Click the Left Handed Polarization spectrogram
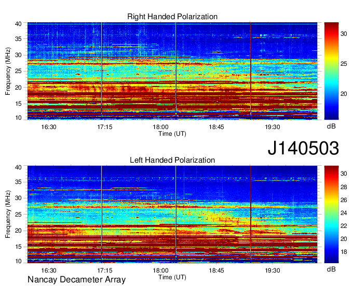Viewport: 353px width, 286px height. pos(172,214)
